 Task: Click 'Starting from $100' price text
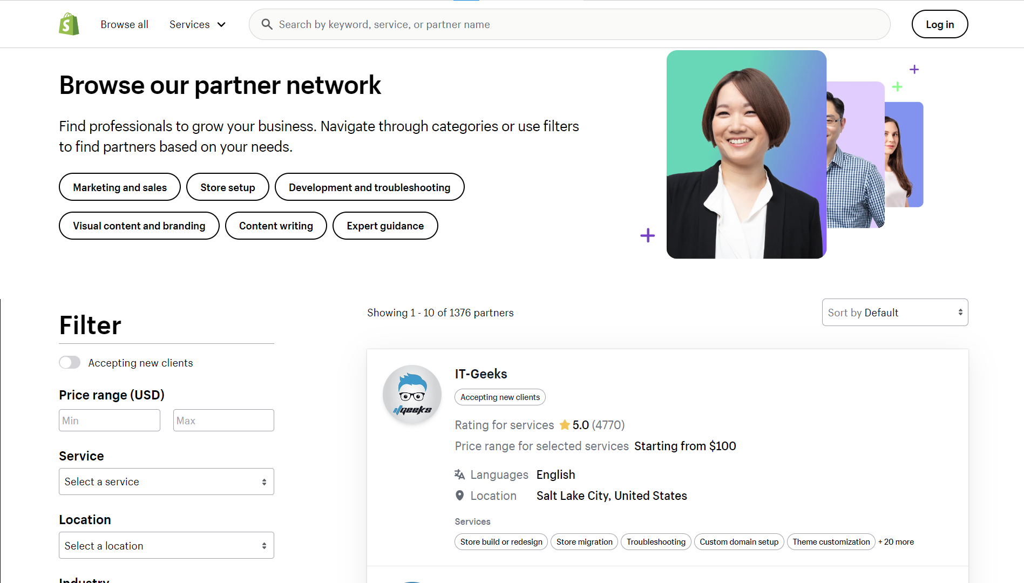pos(685,446)
